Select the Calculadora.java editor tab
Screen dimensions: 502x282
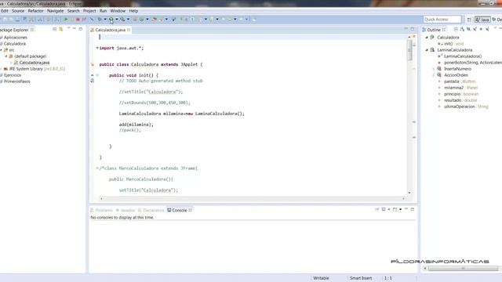tap(110, 30)
